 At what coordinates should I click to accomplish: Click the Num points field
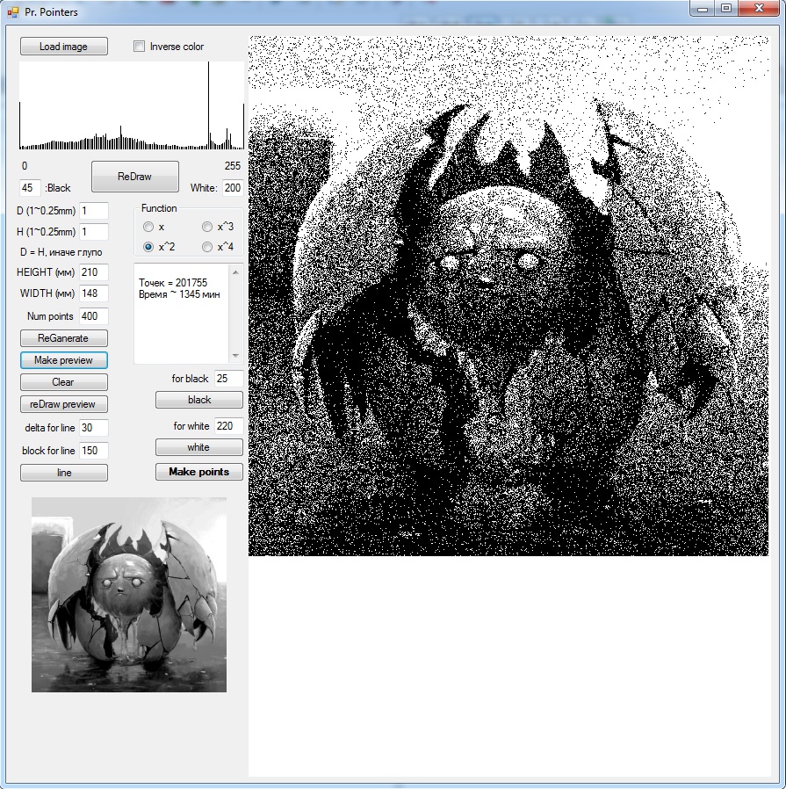[x=94, y=316]
